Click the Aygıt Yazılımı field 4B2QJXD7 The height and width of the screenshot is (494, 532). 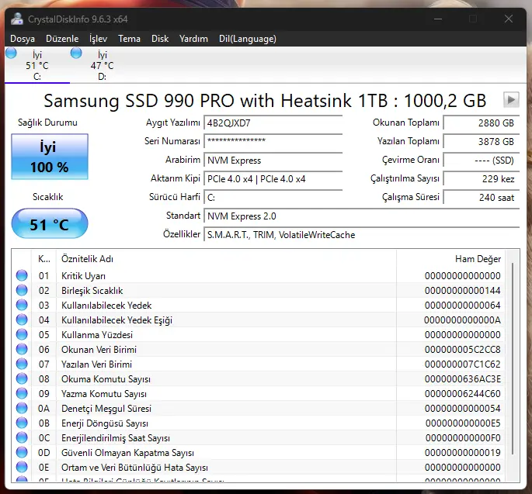(273, 123)
